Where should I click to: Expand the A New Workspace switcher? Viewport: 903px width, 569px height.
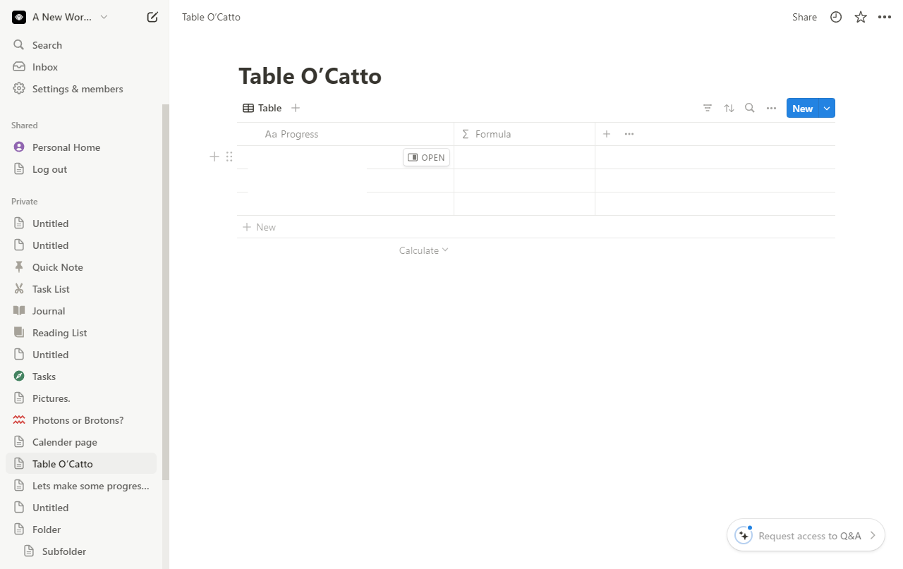coord(62,17)
